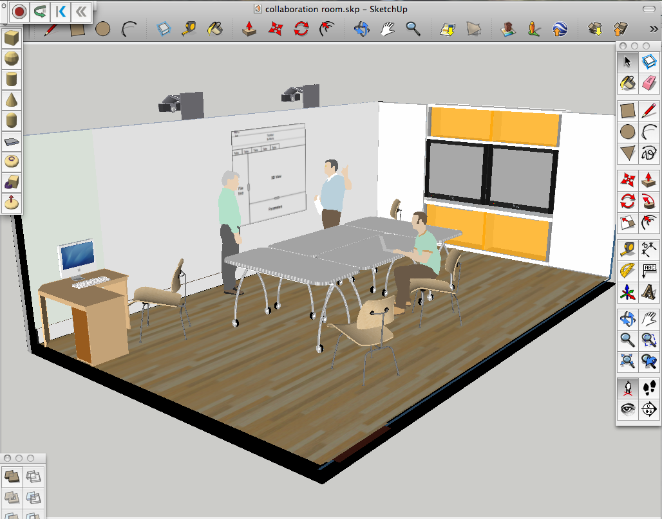Select the Protractor tool
Screen dimensions: 662x519
(x=628, y=271)
